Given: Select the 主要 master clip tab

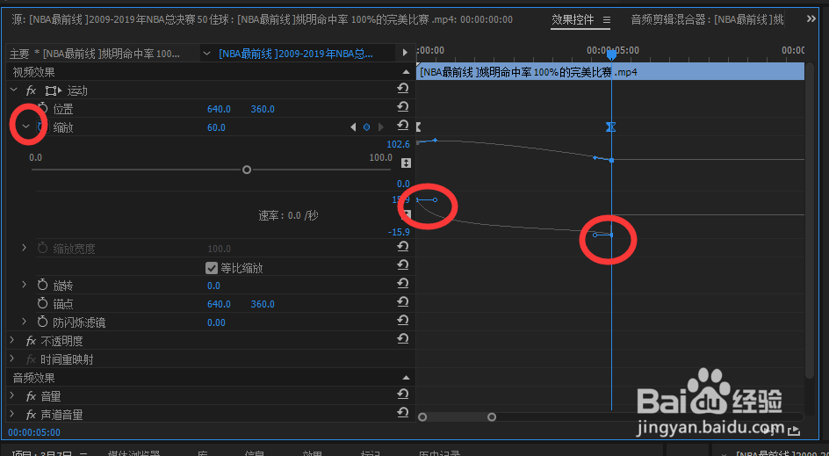Looking at the screenshot, I should 95,54.
